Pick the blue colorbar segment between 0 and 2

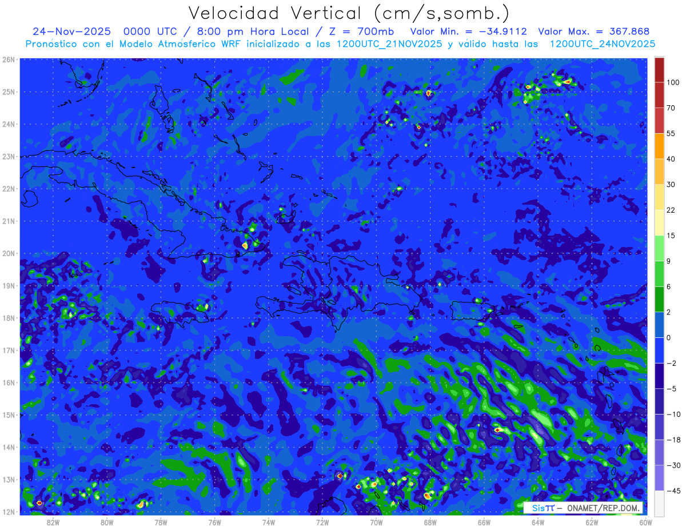coord(659,325)
